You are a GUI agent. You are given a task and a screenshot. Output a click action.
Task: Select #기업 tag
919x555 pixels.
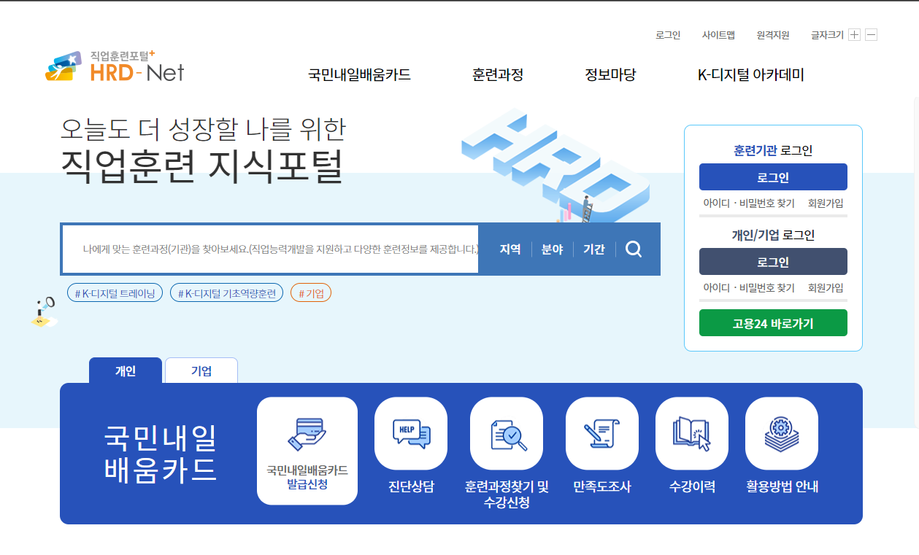pos(311,293)
